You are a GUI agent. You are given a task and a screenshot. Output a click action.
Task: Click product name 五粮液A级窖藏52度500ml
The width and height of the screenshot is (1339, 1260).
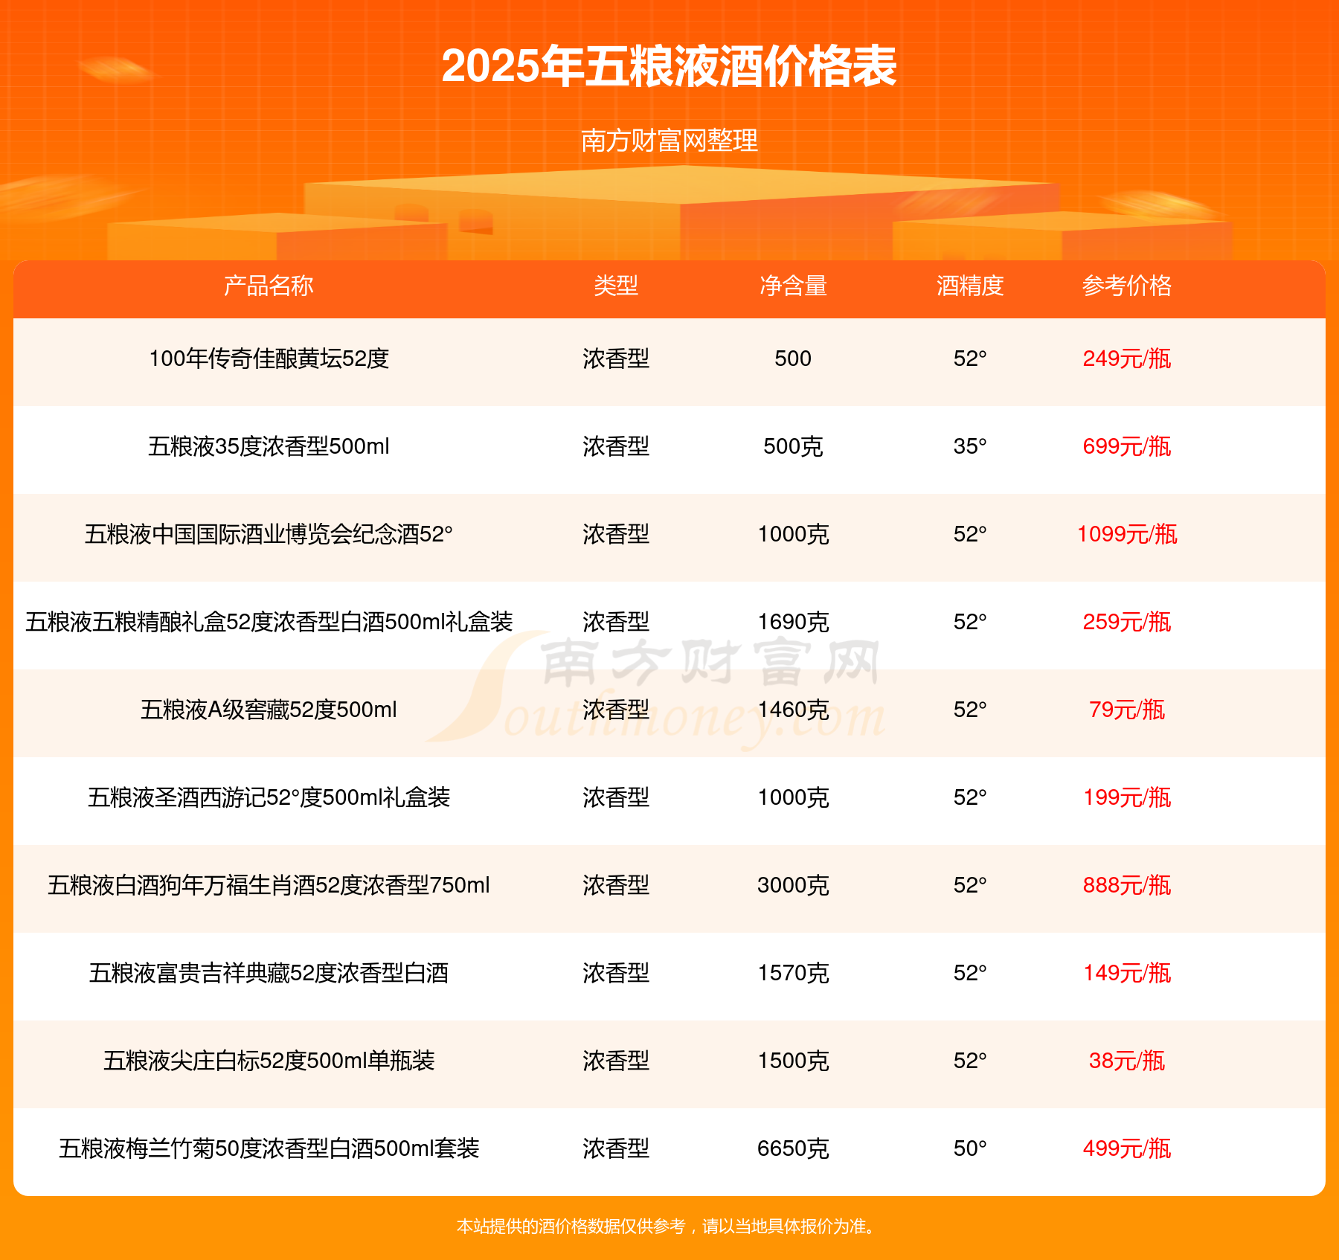pyautogui.click(x=269, y=710)
